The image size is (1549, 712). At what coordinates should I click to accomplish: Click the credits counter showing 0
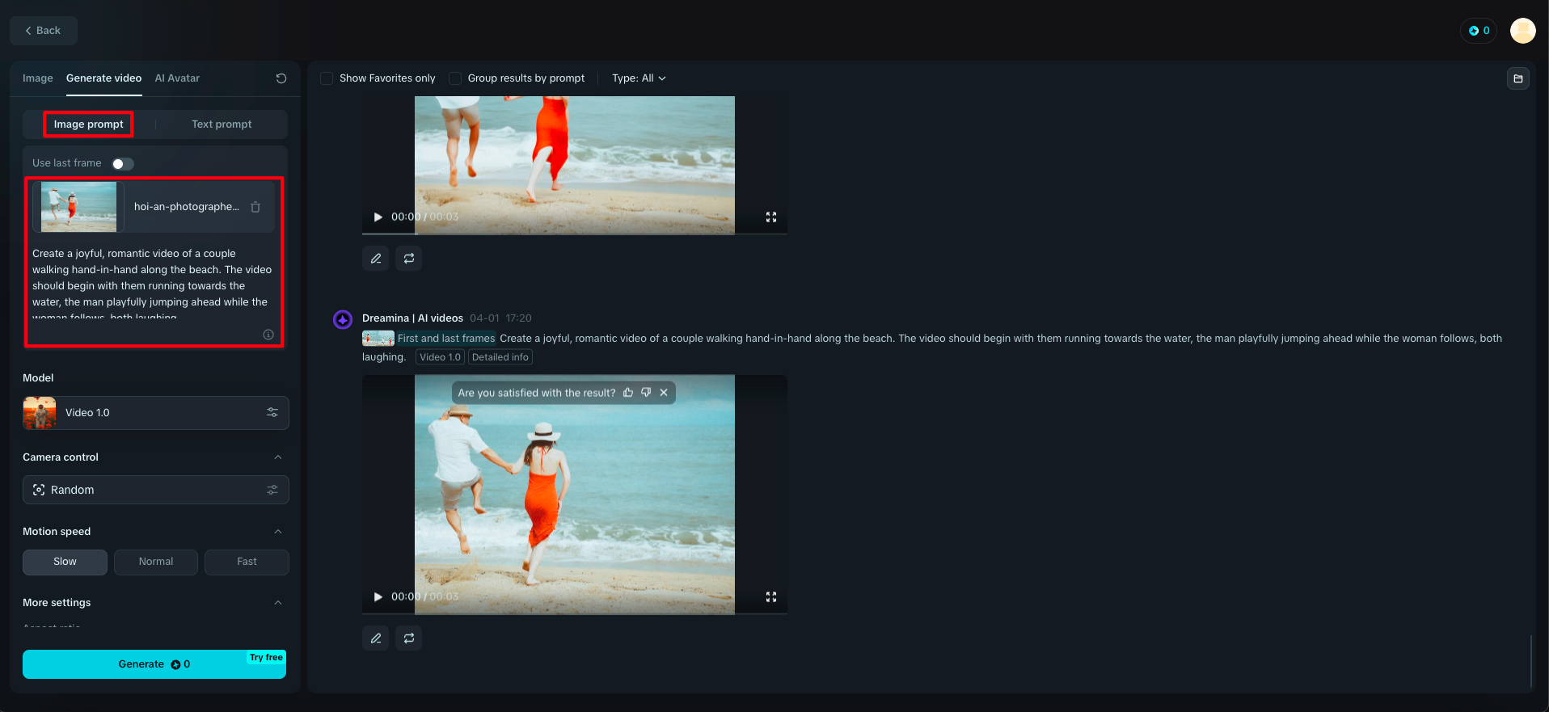click(1479, 31)
